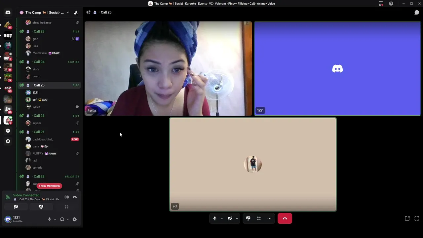The height and width of the screenshot is (238, 423).
Task: Open Discord direct messages home icon
Action: point(8,13)
